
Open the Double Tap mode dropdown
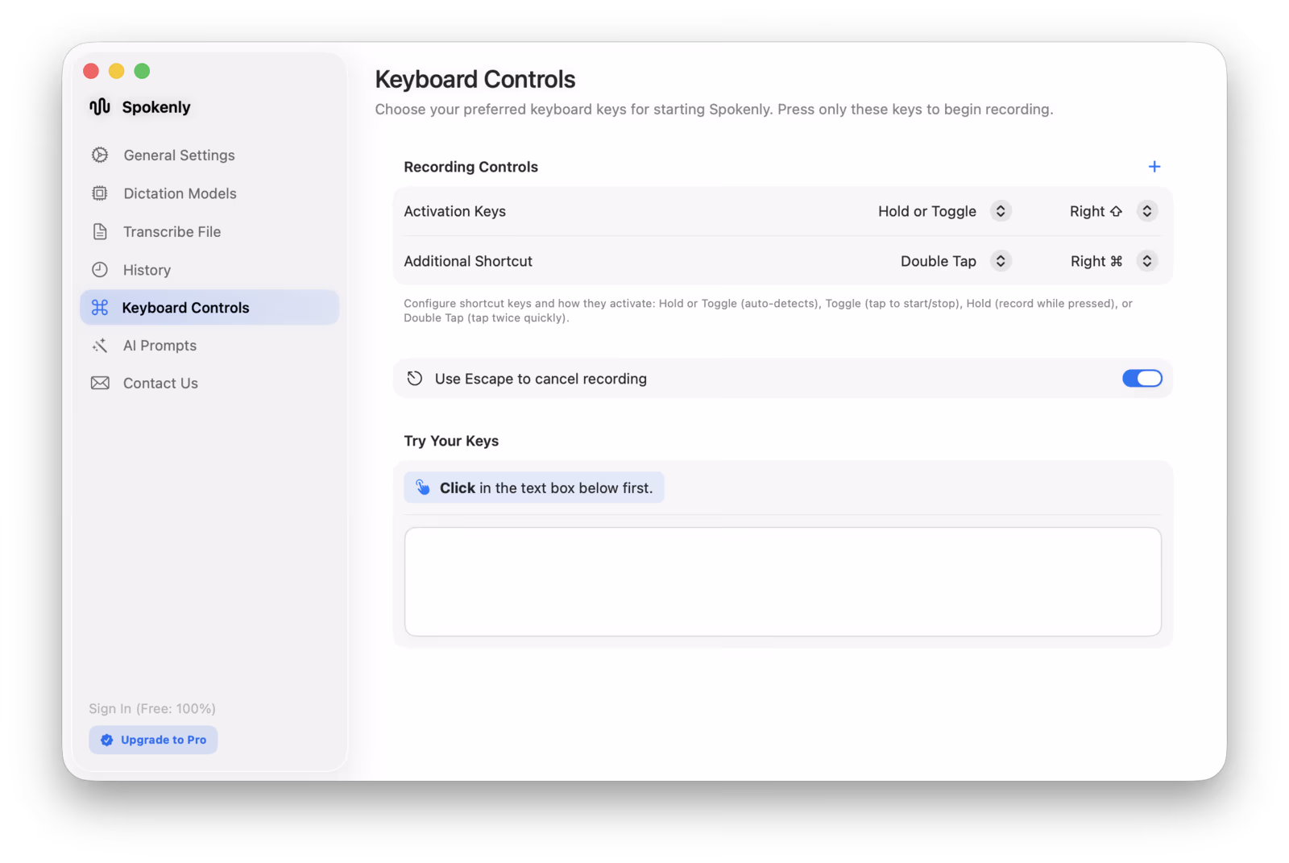tap(1001, 261)
